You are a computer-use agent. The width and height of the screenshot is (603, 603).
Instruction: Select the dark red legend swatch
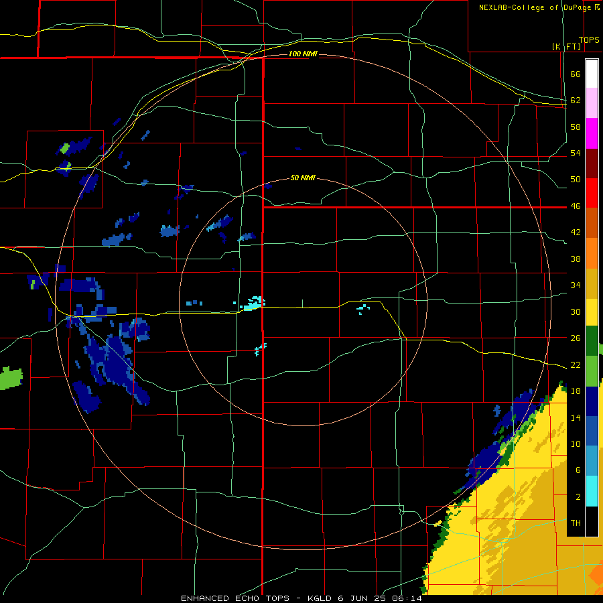[592, 163]
